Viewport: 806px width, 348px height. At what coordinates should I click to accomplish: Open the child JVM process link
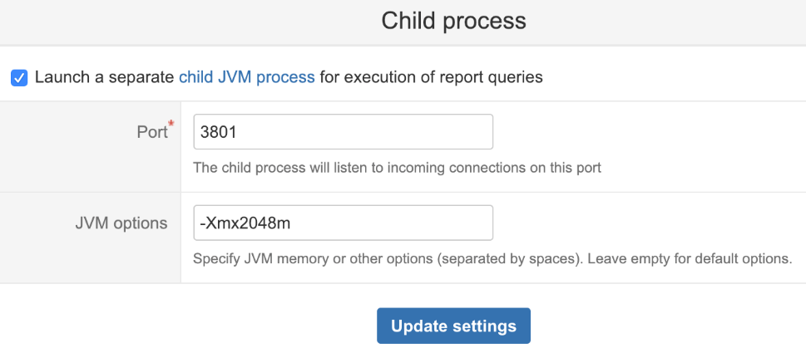[246, 77]
